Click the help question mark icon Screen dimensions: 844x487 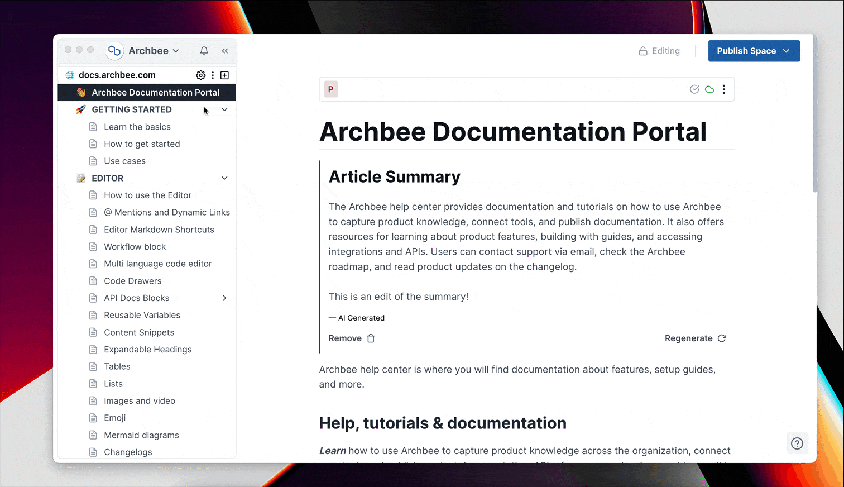click(x=797, y=443)
